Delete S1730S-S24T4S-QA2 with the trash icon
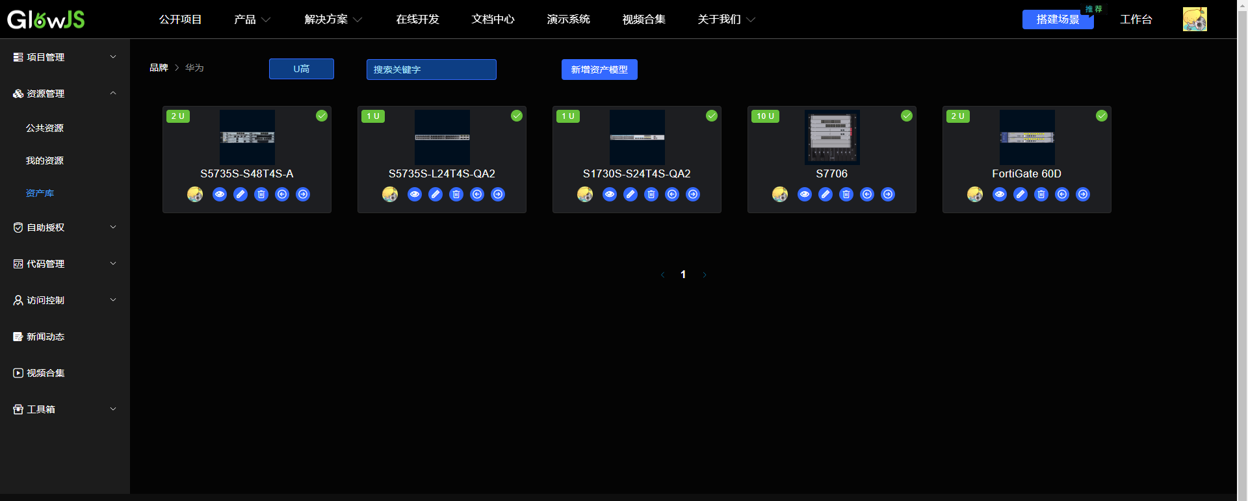 coord(651,194)
